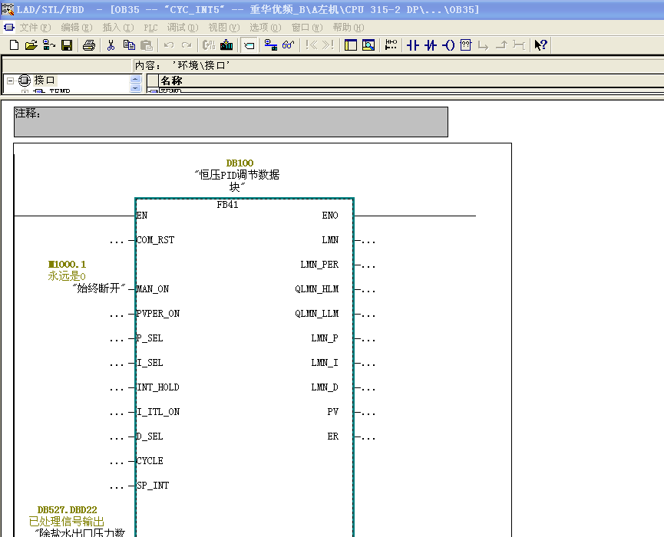The width and height of the screenshot is (664, 537).
Task: Click the PV output parameter
Action: (x=333, y=412)
